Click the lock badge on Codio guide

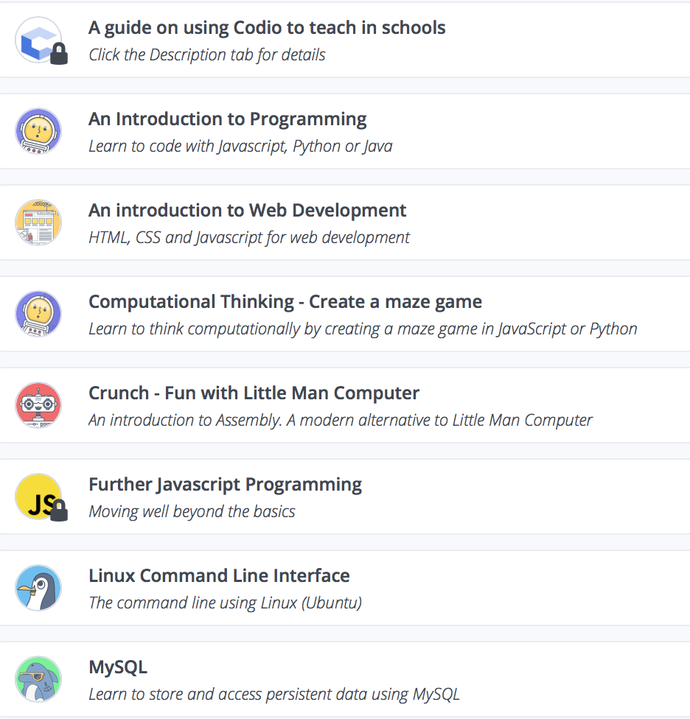click(x=59, y=55)
